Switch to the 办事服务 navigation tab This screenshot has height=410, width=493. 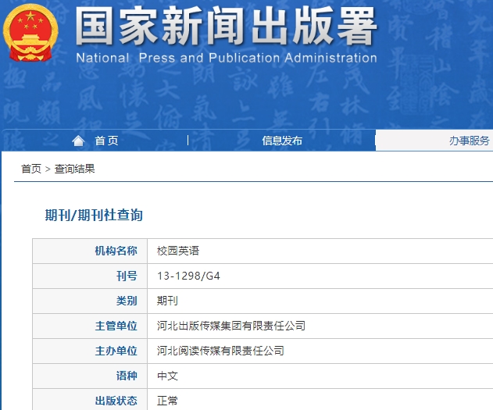pos(469,141)
